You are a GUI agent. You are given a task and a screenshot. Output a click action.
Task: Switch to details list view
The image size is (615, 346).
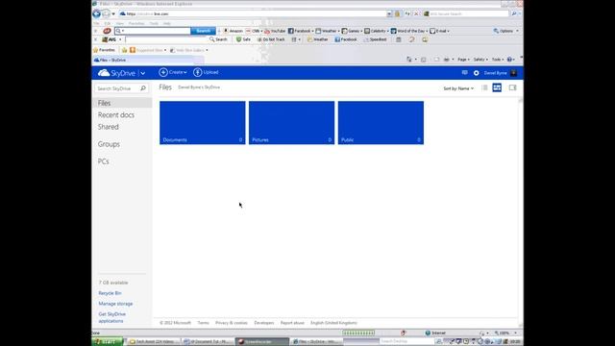coord(484,87)
